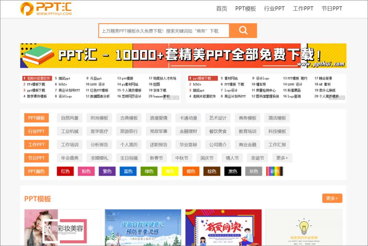This screenshot has height=246, width=368.
Task: Click the orange search magnifier icon
Action: point(243,30)
